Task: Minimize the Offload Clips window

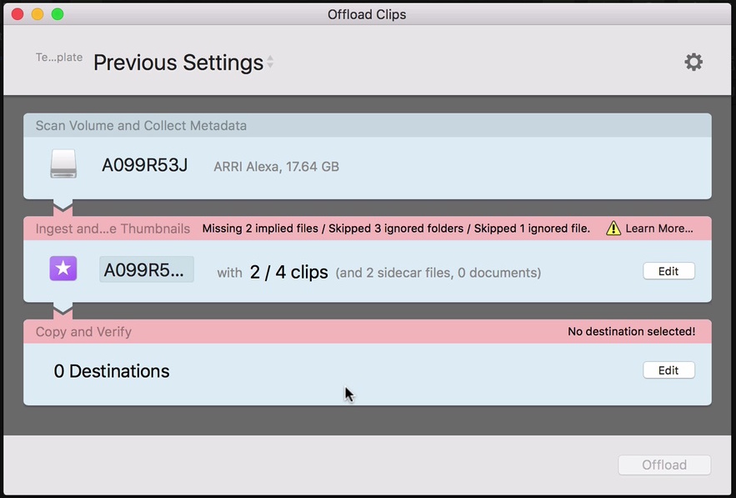Action: 38,14
